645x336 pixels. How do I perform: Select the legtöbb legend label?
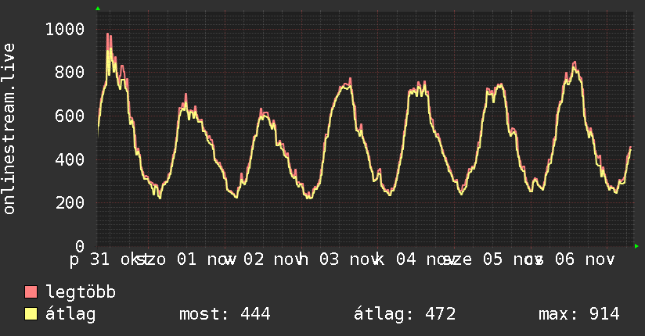[81, 292]
